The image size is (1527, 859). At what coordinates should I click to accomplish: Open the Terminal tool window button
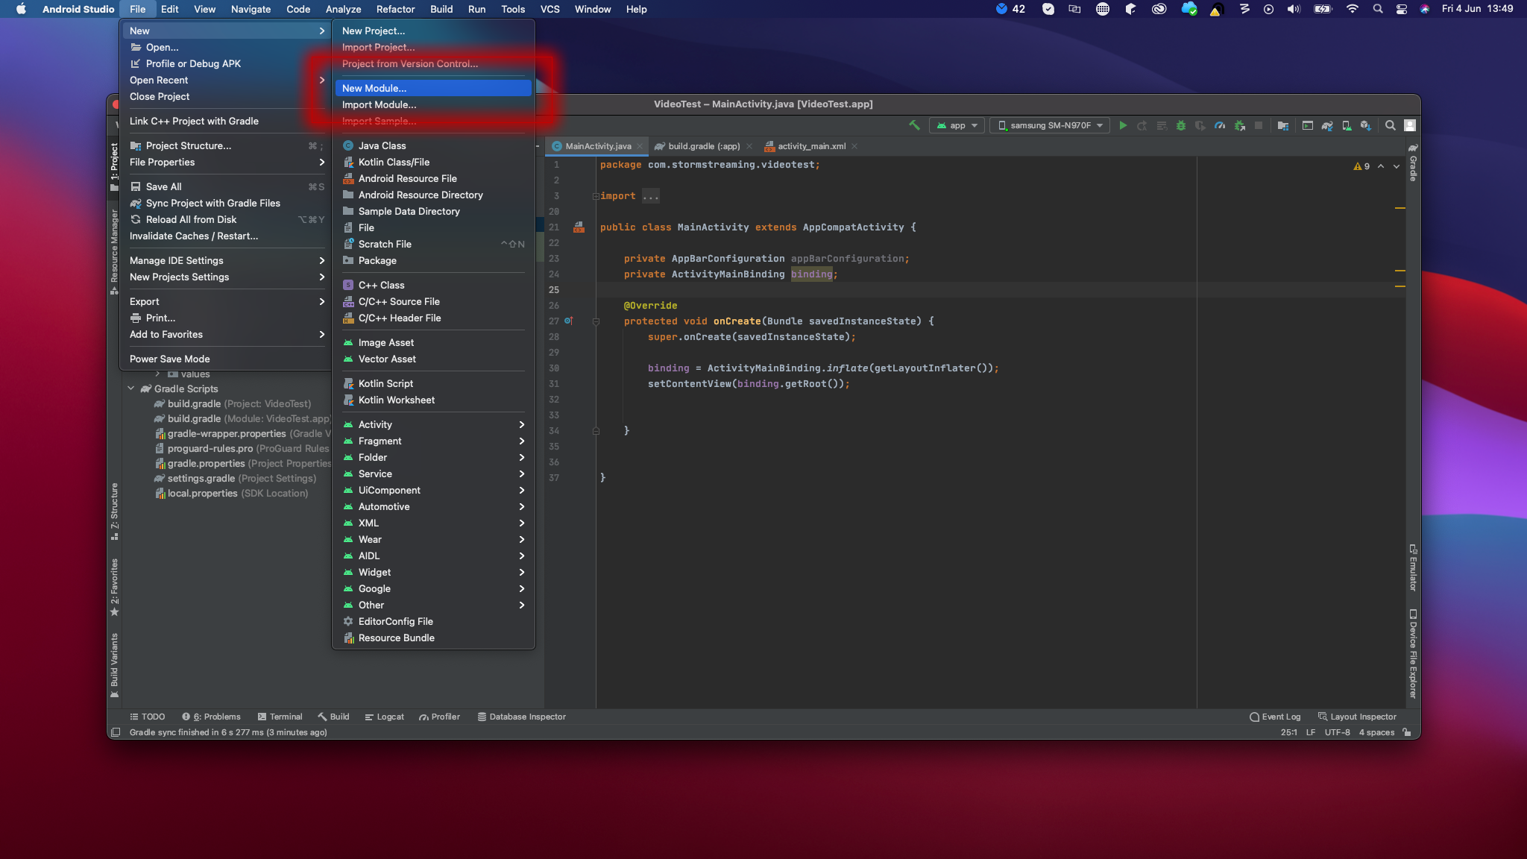[x=280, y=717]
